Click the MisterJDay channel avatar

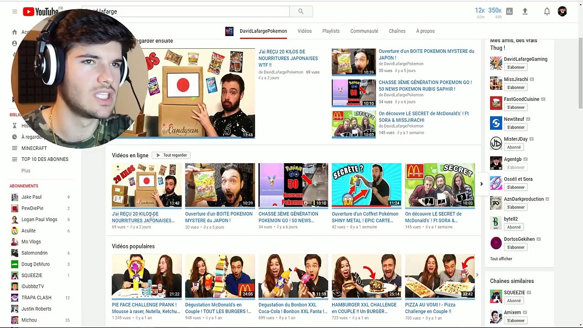coord(496,143)
